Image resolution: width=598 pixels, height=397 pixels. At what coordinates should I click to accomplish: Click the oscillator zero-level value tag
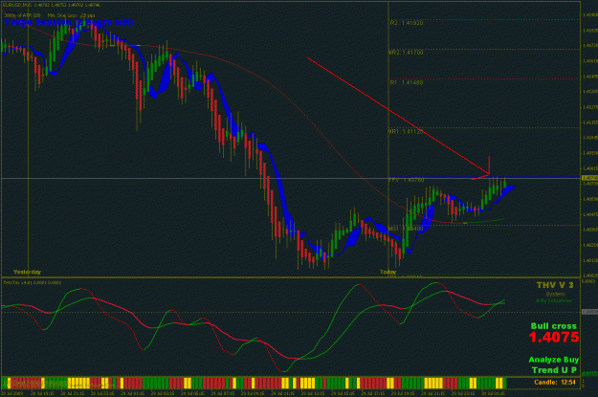(x=589, y=312)
